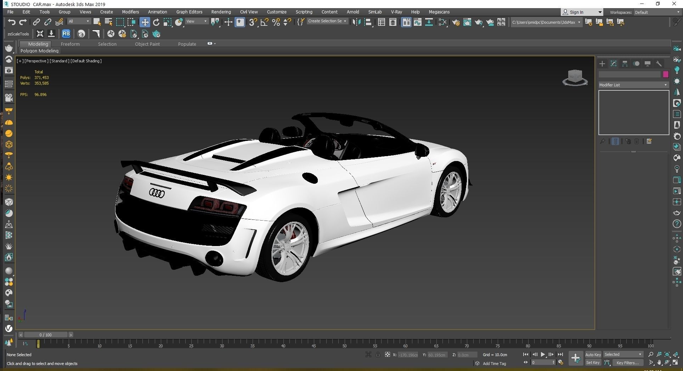This screenshot has height=371, width=683.
Task: Activate the Select and Rotate tool
Action: tap(156, 22)
